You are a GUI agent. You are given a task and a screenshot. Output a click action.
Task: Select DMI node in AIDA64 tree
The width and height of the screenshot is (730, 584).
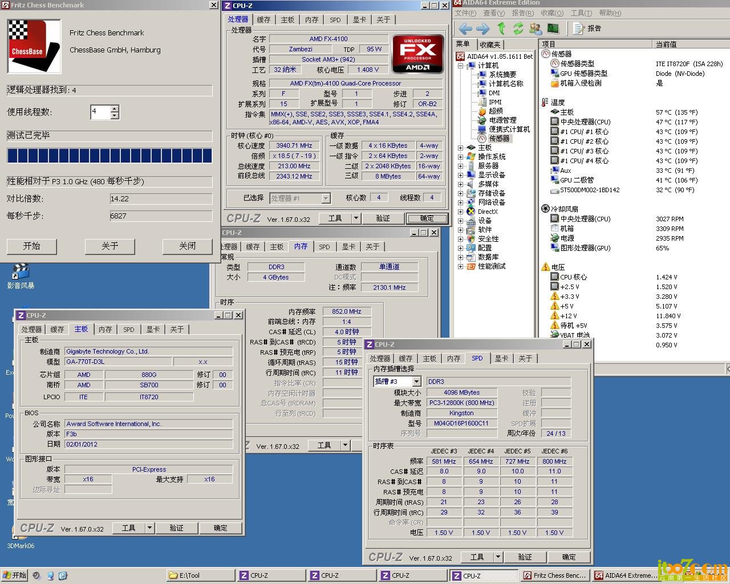494,92
